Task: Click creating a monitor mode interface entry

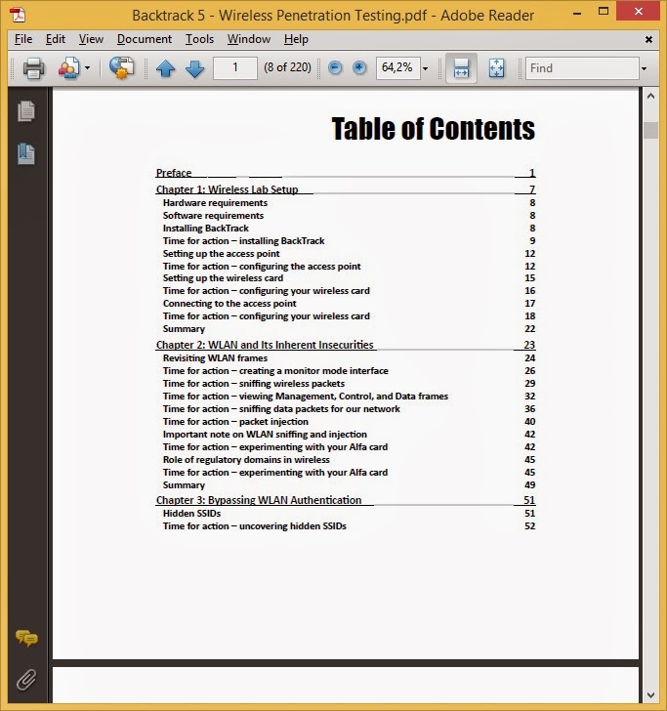Action: pos(275,370)
